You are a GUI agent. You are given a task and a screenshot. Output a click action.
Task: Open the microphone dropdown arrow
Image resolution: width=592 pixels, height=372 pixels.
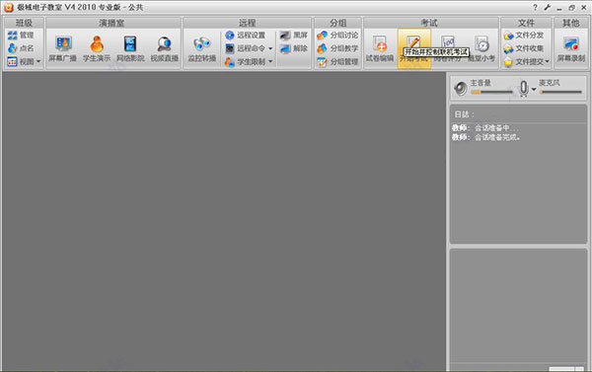(534, 90)
